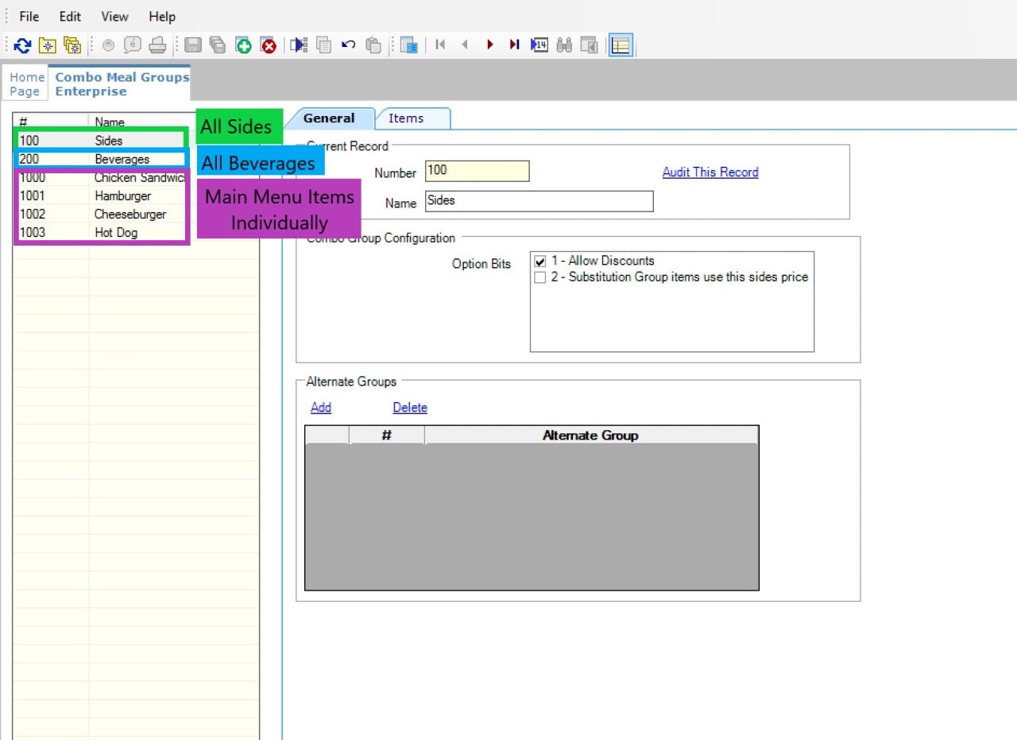
Task: Click the red X delete record icon
Action: 269,45
